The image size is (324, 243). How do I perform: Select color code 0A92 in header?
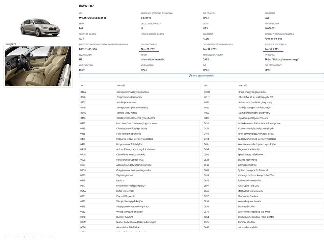click(x=206, y=59)
